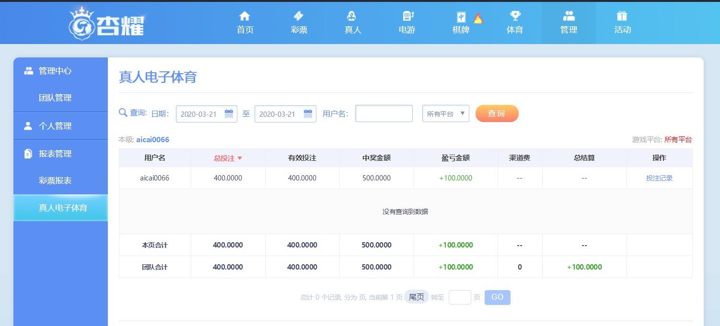This screenshot has width=720, height=326.
Task: Open the 体育 navigation tab
Action: (x=515, y=22)
